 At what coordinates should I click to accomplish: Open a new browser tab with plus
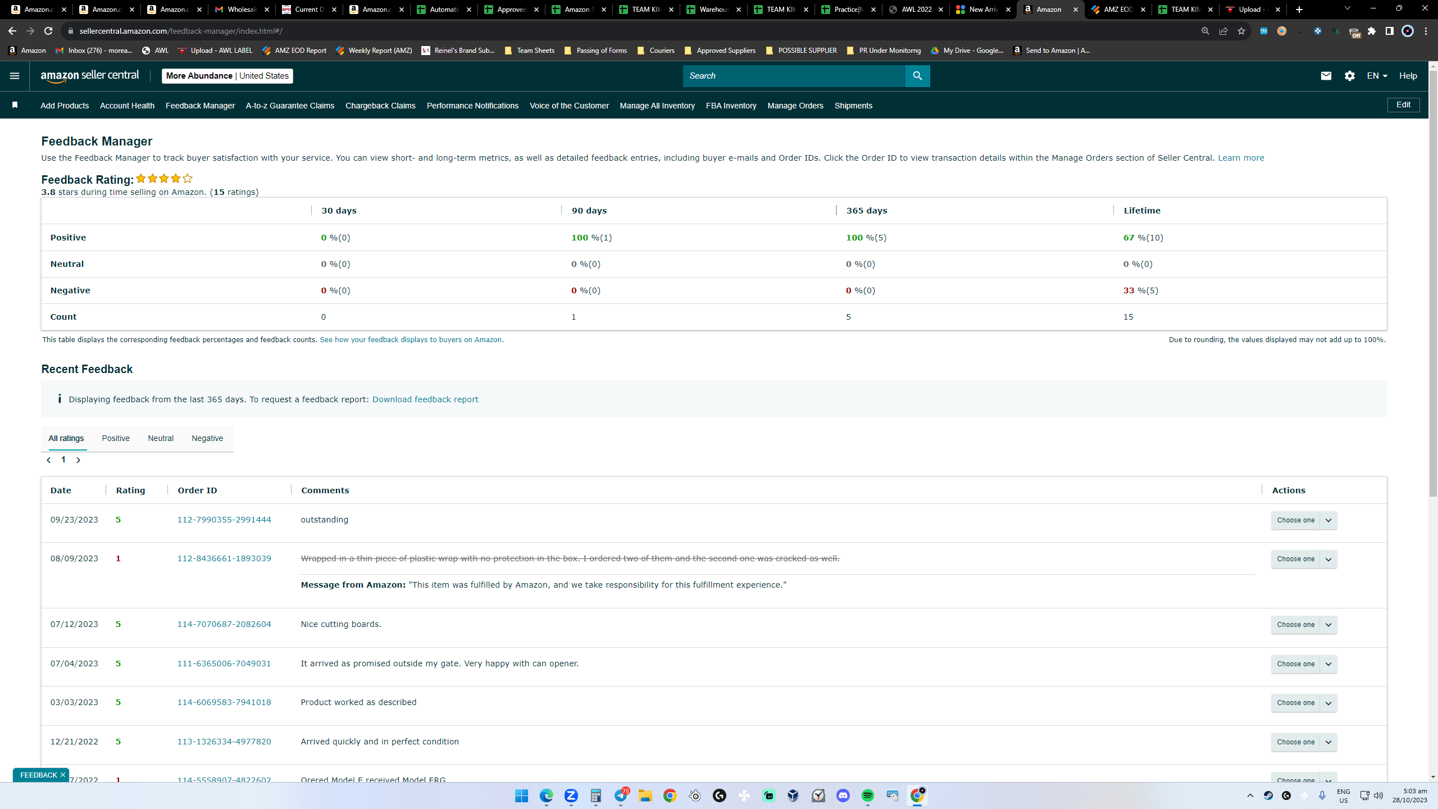point(1299,10)
